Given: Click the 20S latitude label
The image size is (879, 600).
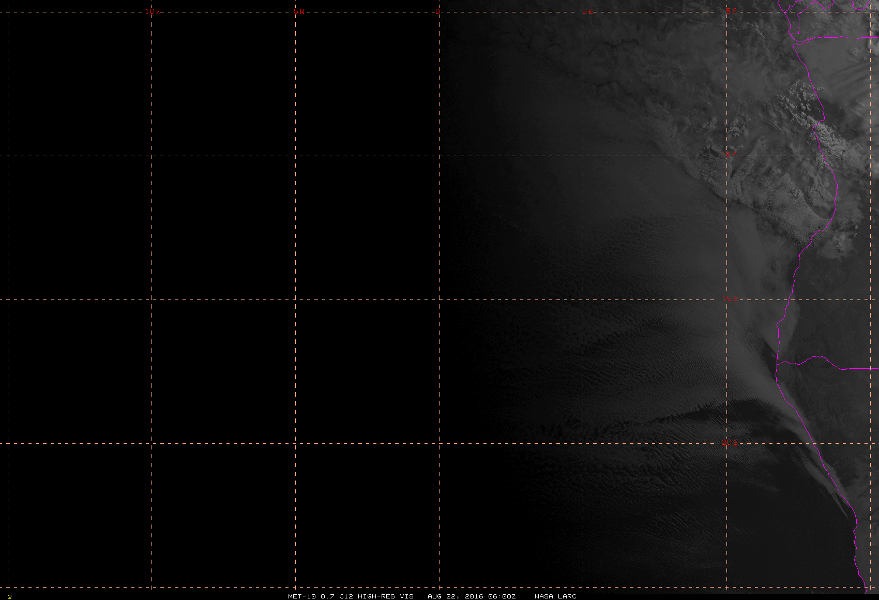Looking at the screenshot, I should pos(729,442).
